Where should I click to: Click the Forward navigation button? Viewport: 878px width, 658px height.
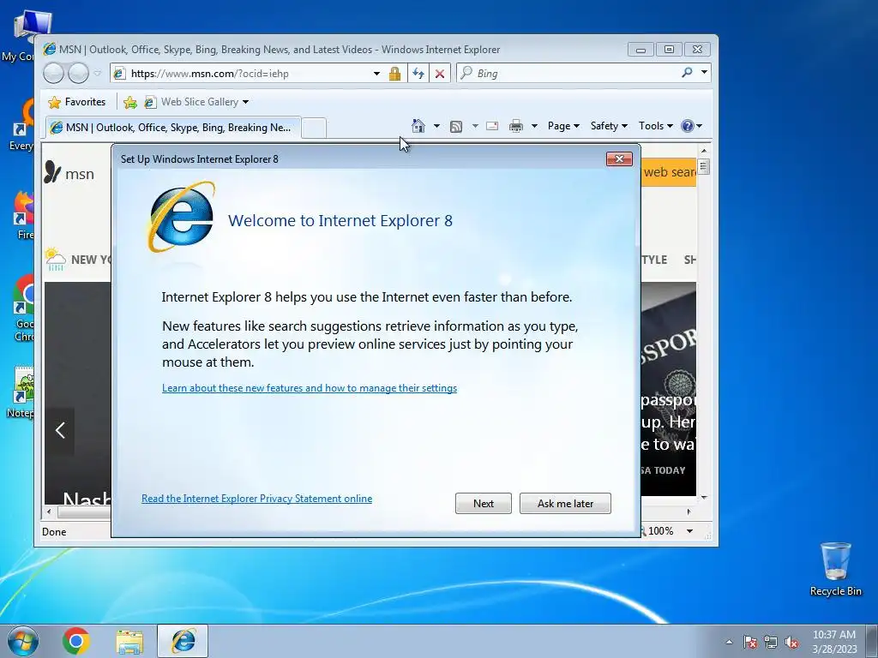pos(78,74)
